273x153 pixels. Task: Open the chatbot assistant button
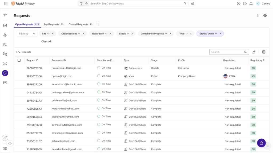(261, 143)
